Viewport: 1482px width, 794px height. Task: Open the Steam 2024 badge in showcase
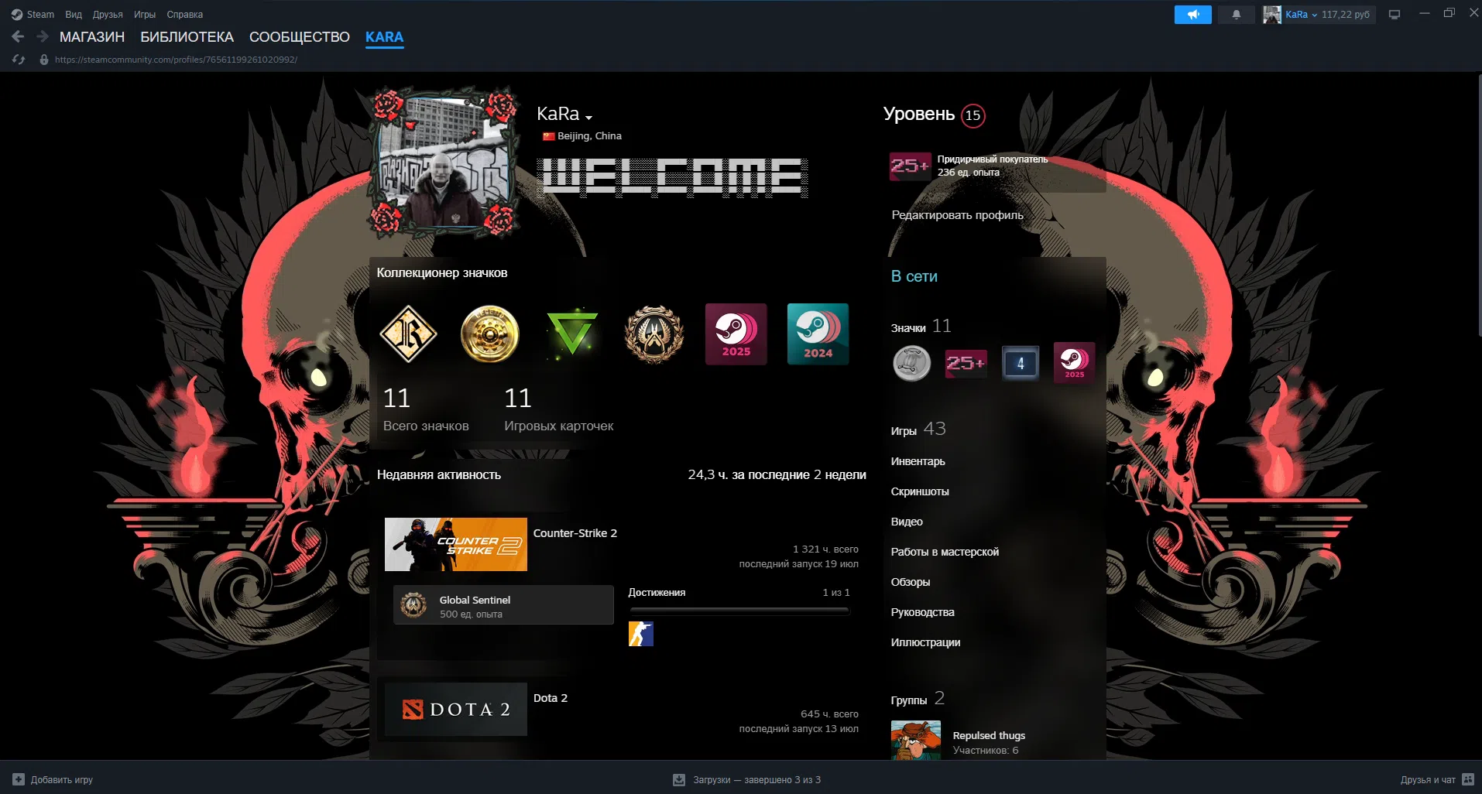pyautogui.click(x=818, y=334)
